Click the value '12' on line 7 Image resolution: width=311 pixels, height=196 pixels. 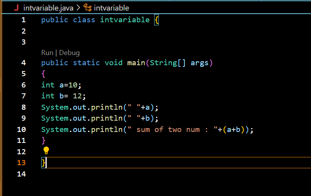[77, 96]
